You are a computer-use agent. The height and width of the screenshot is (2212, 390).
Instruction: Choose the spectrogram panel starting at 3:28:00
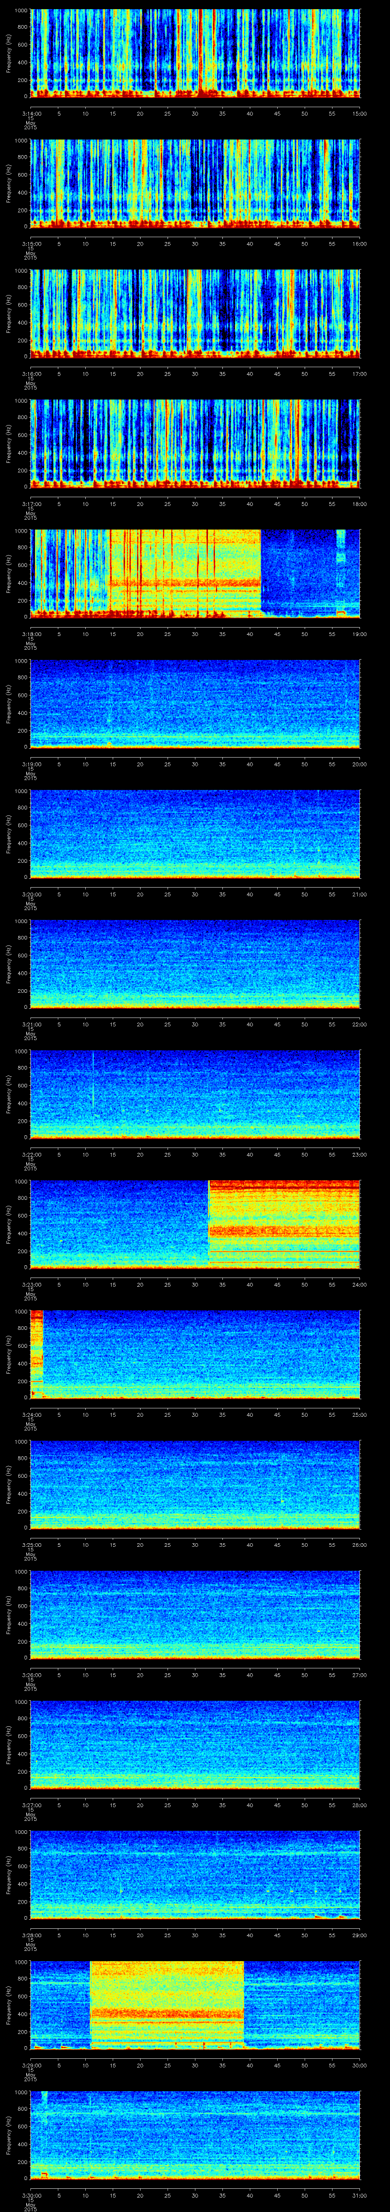click(x=195, y=1875)
